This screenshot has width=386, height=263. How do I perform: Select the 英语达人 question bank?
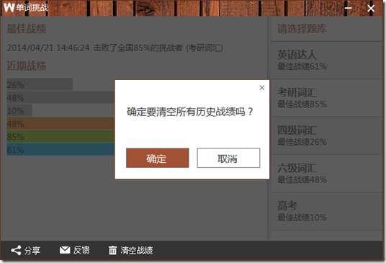pyautogui.click(x=327, y=60)
